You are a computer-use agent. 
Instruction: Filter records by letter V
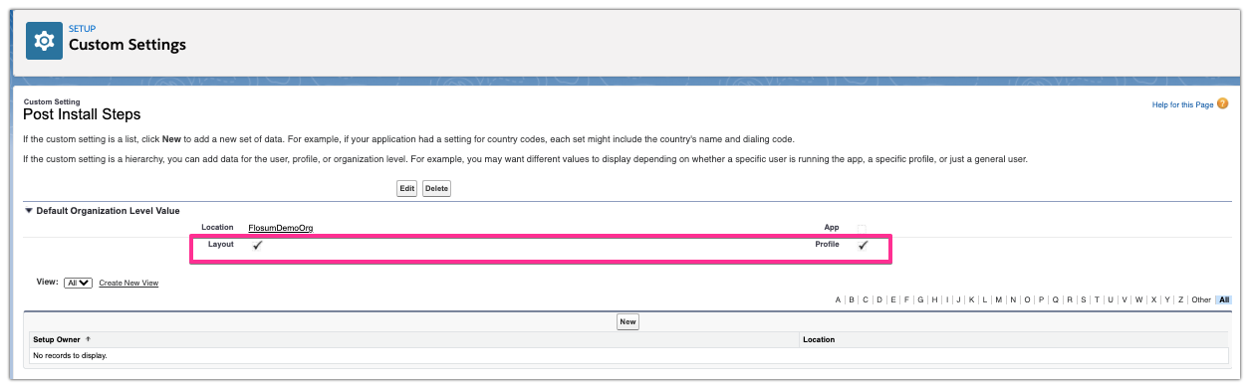tap(1125, 299)
